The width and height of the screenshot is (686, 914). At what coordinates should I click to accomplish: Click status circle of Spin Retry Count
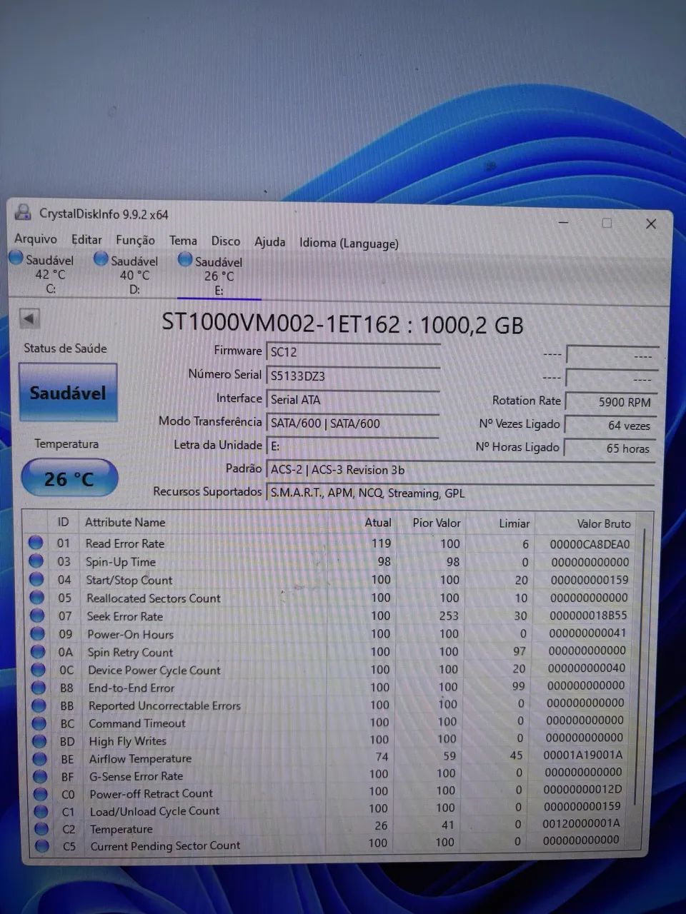38,651
